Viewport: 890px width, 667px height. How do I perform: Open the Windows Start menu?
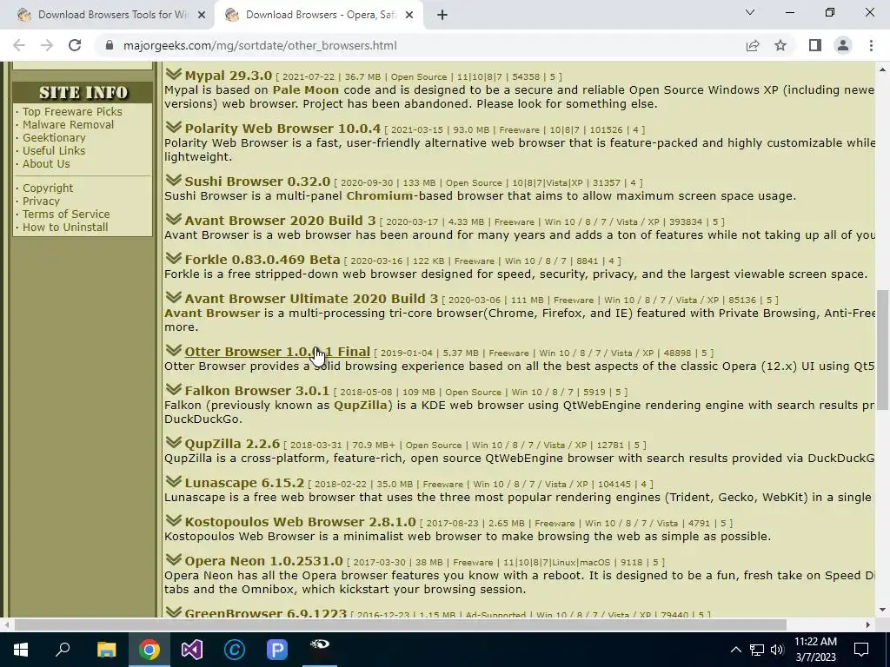point(21,650)
